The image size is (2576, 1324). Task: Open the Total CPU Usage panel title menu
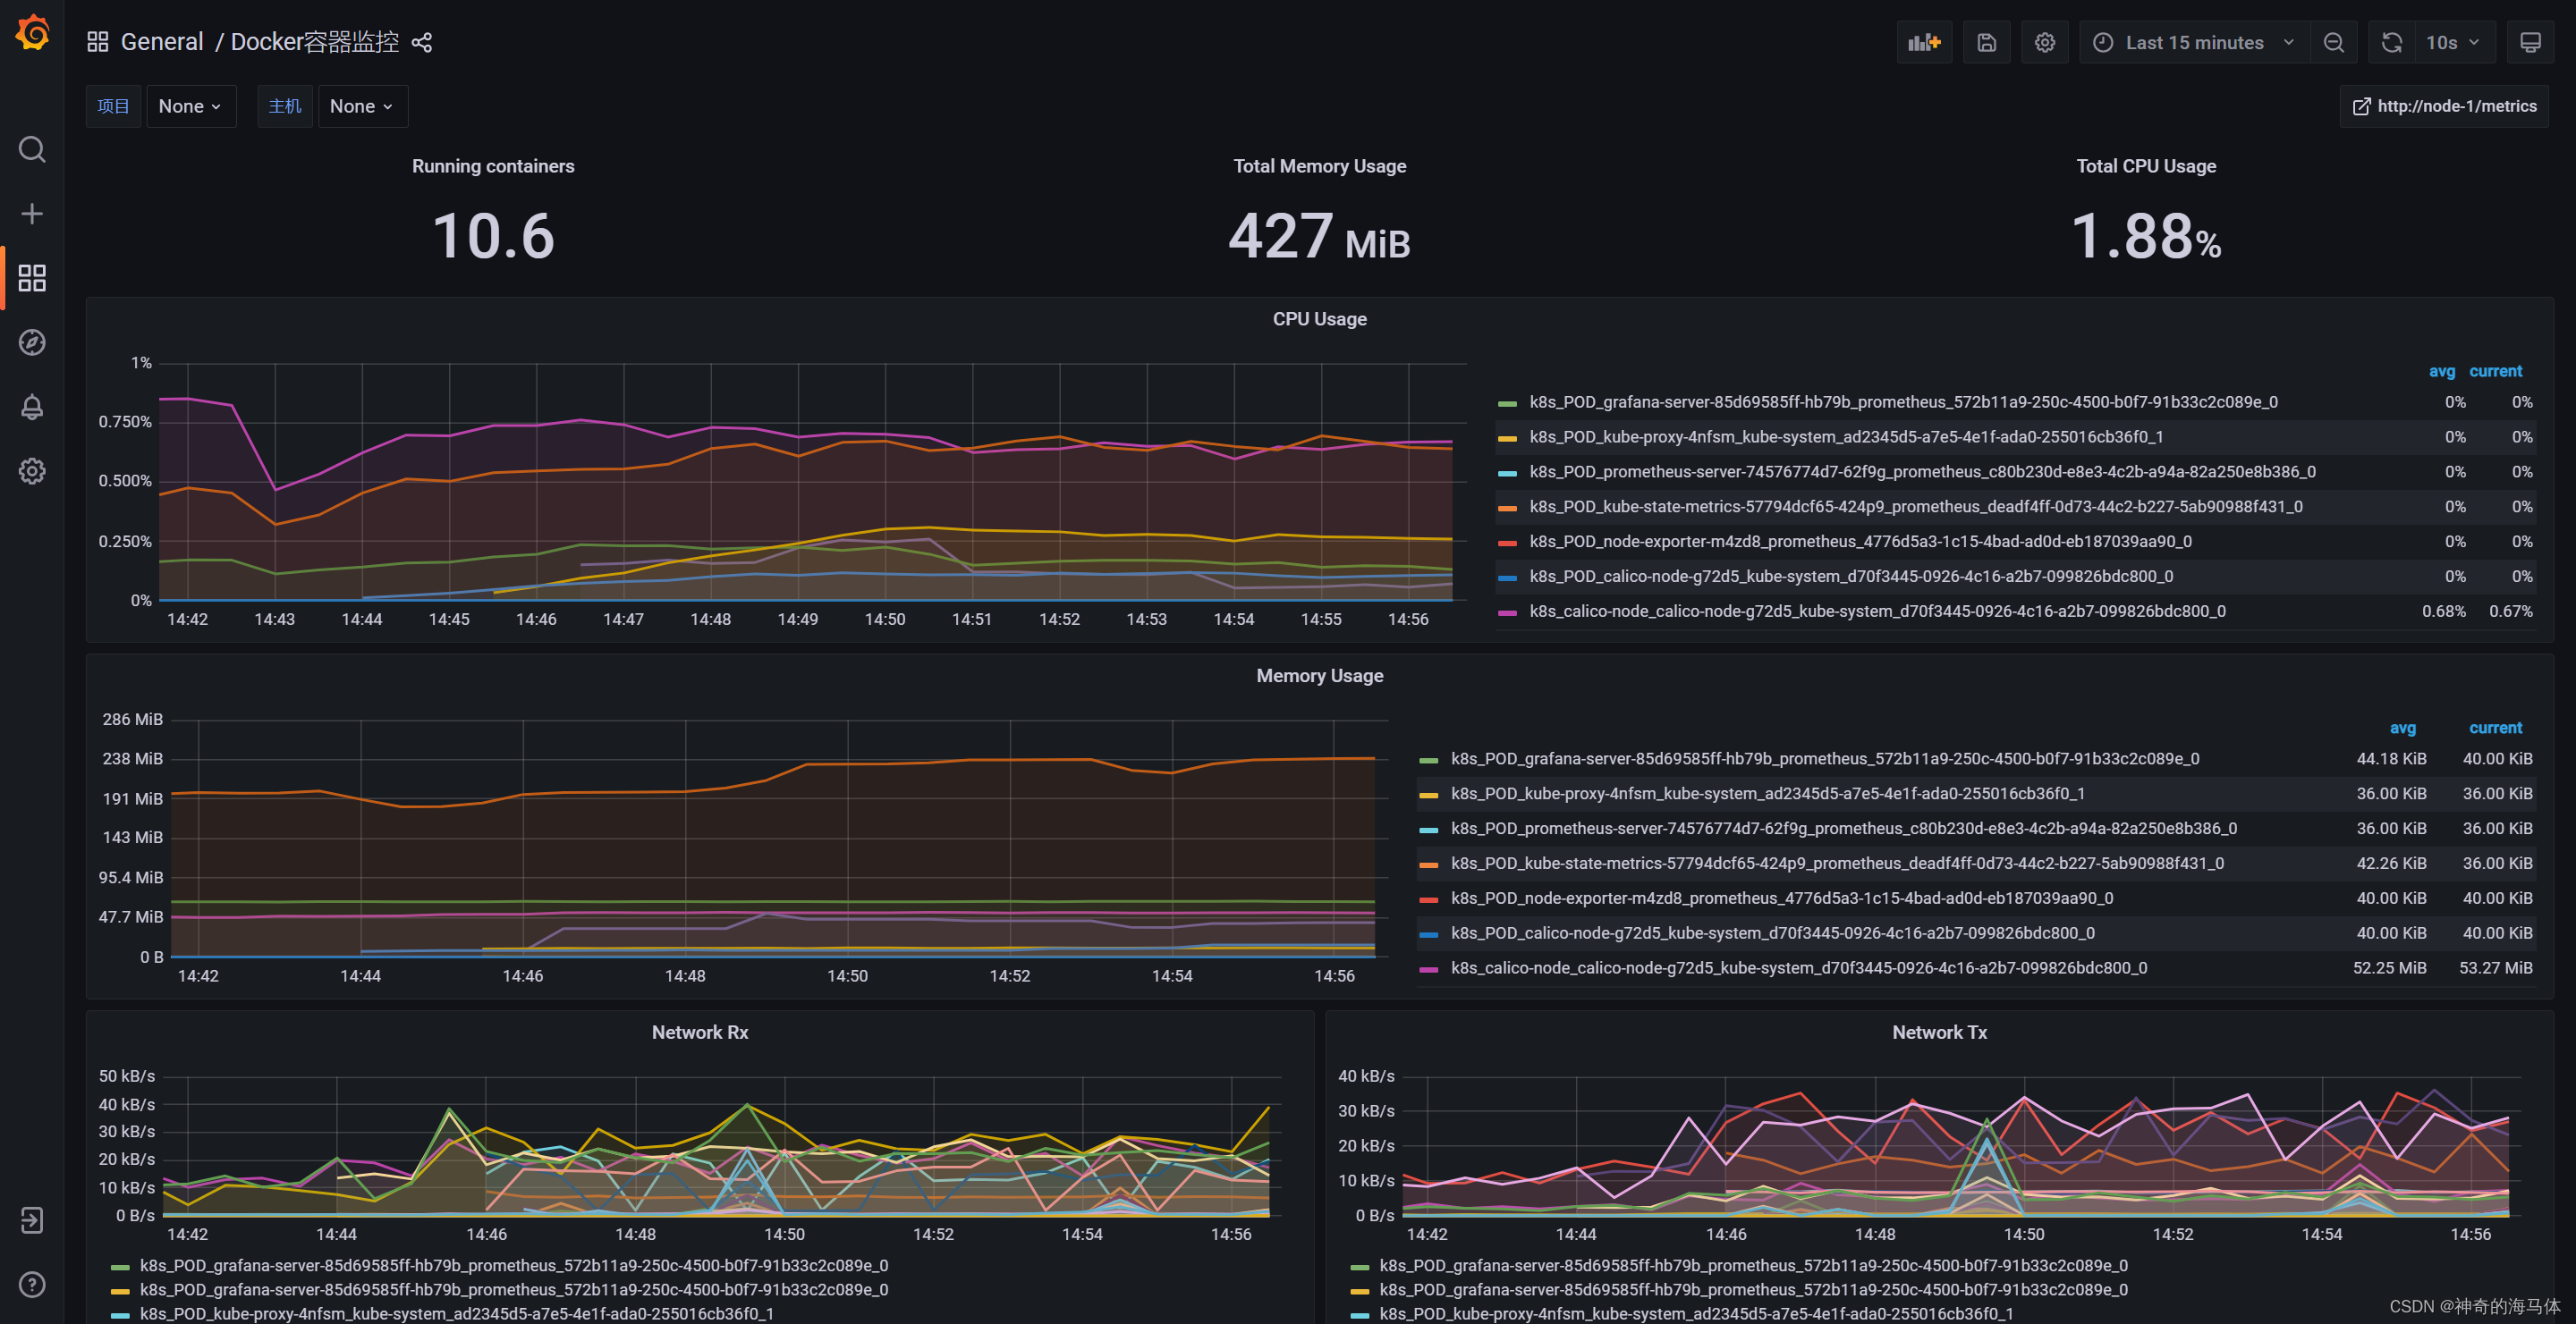(x=2146, y=166)
